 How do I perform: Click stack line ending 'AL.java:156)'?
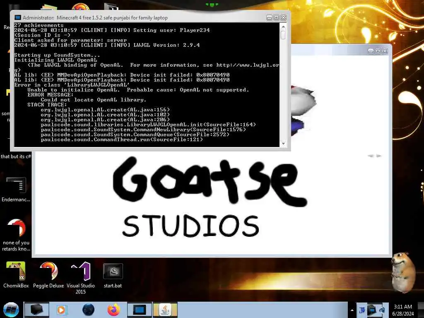[105, 109]
